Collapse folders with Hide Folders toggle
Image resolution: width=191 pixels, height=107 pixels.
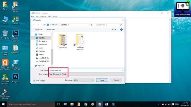pyautogui.click(x=39, y=81)
